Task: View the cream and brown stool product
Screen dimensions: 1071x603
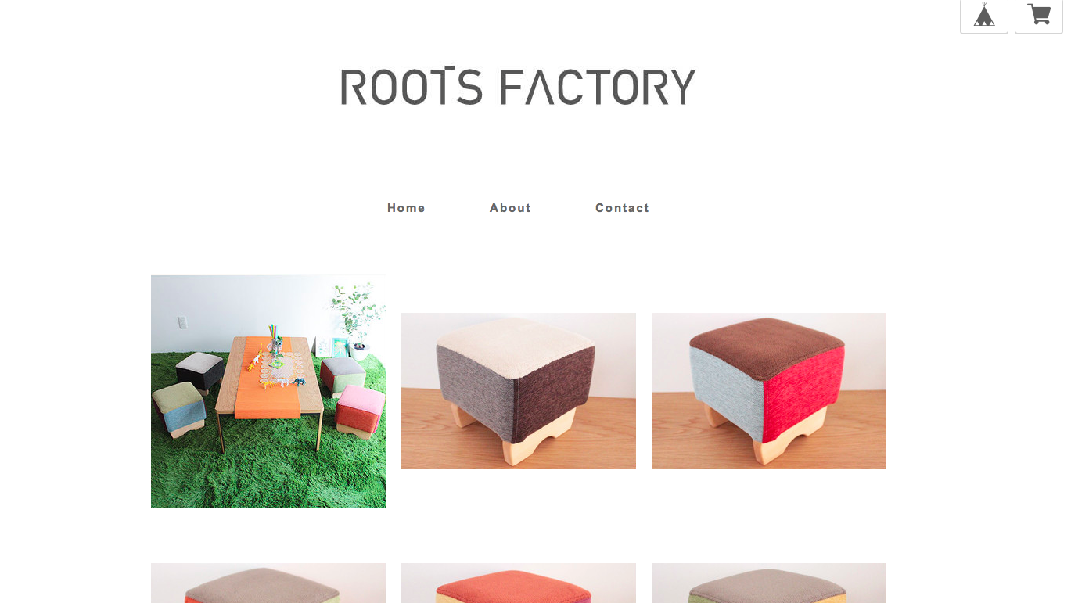Action: pos(519,391)
